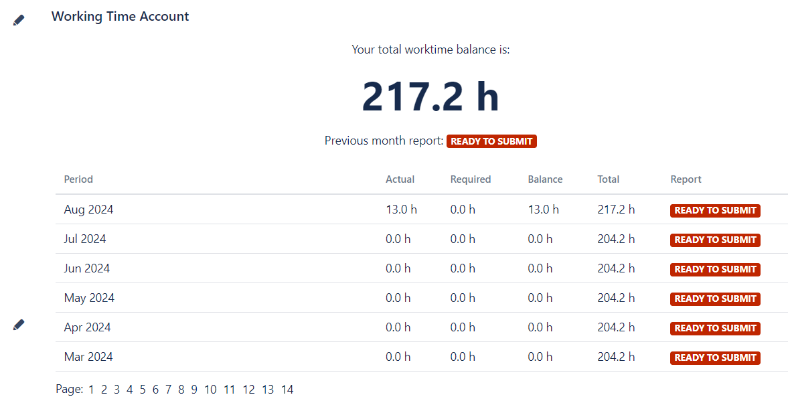
Task: Click the pencil edit icon beside Apr 2024 row
Action: click(x=19, y=325)
